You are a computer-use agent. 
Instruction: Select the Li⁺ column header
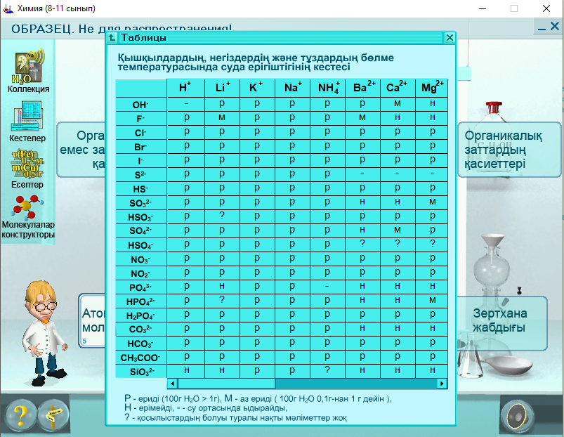(222, 88)
